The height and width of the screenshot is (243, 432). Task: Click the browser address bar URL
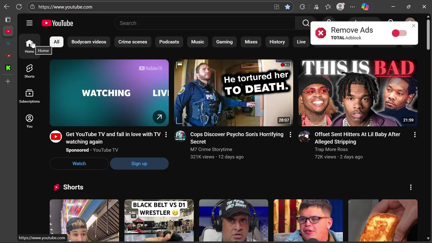[x=65, y=7]
